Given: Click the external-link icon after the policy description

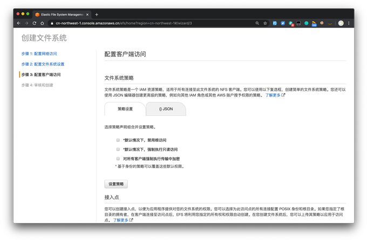Looking at the screenshot, I should (283, 95).
